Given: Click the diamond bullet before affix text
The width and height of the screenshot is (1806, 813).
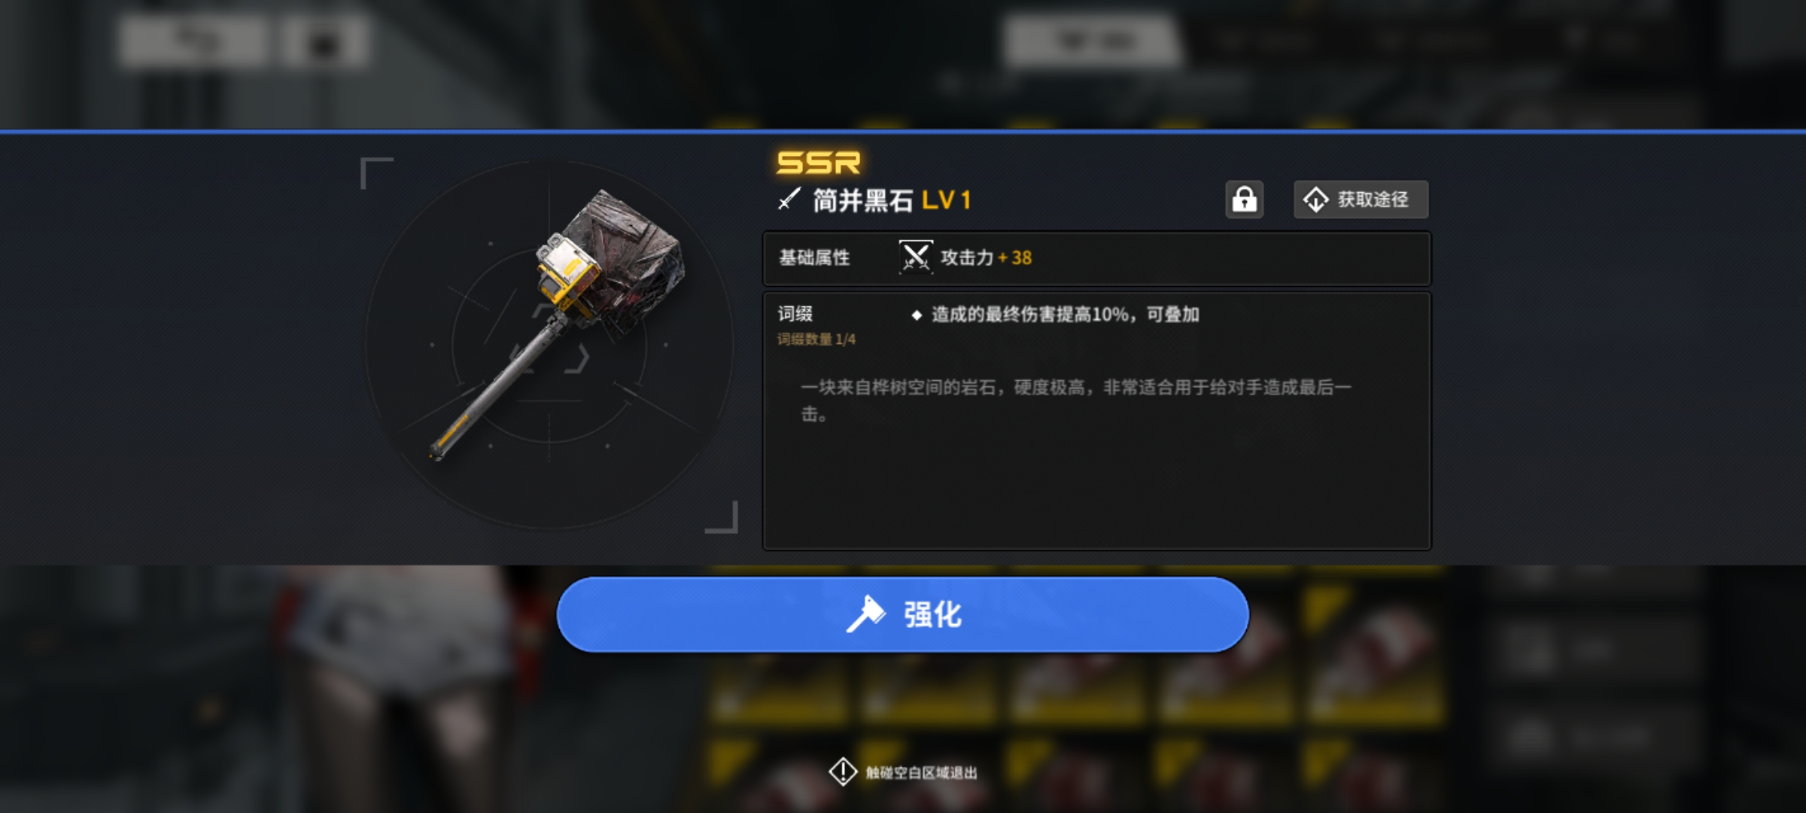Looking at the screenshot, I should coord(917,315).
